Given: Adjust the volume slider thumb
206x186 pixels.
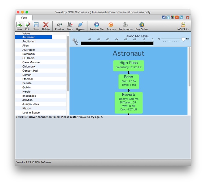Looking at the screenshot, I should point(183,39).
